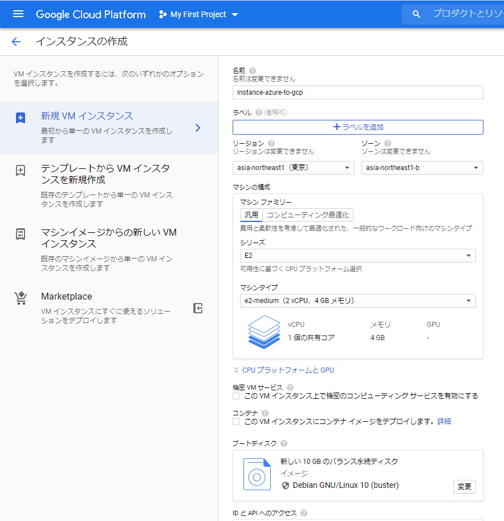
Task: Select テンプレートから VM インスタンスを新規作成
Action: [x=109, y=185]
